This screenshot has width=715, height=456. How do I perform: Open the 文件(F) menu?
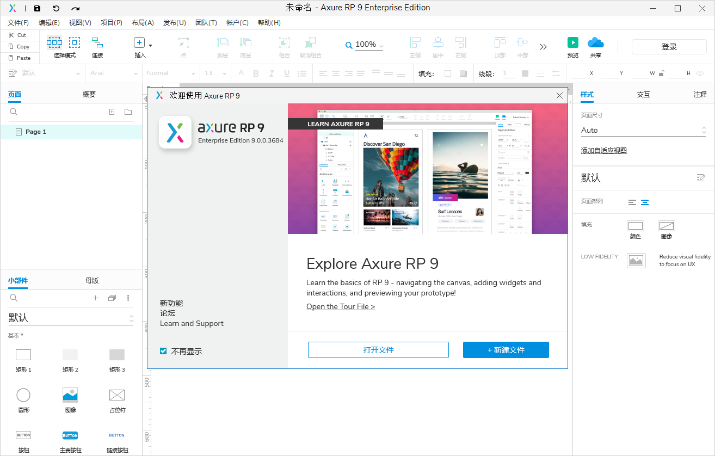tap(19, 23)
